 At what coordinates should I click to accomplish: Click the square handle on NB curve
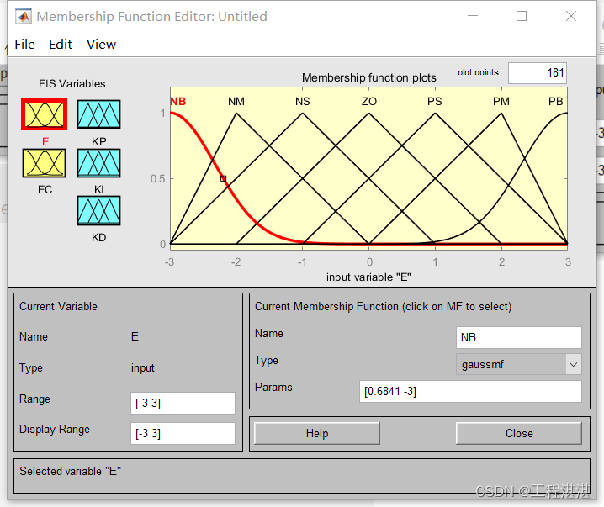(x=224, y=178)
